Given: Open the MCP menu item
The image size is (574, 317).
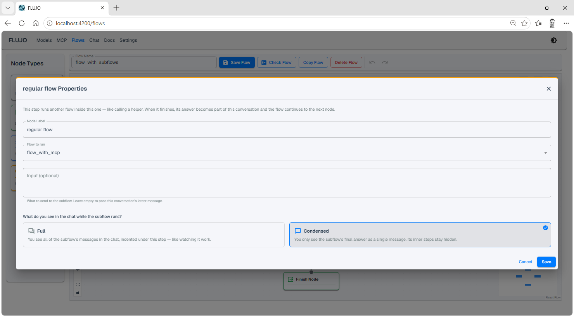Looking at the screenshot, I should (62, 40).
